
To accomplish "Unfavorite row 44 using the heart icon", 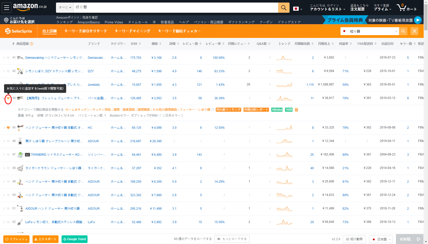I will pyautogui.click(x=8, y=98).
